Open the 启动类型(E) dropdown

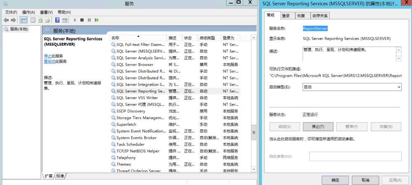352,87
